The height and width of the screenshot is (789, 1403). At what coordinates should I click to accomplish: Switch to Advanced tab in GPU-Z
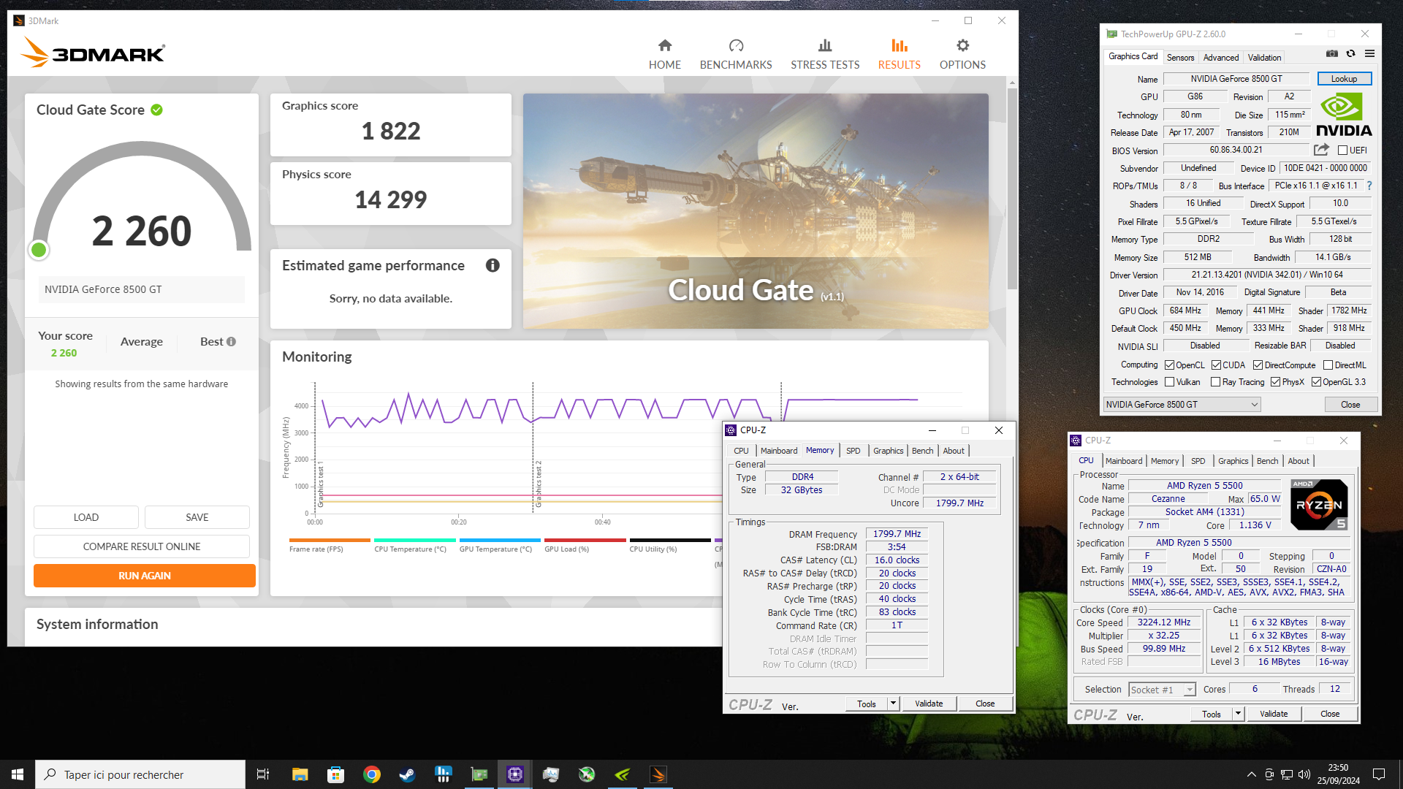point(1220,58)
